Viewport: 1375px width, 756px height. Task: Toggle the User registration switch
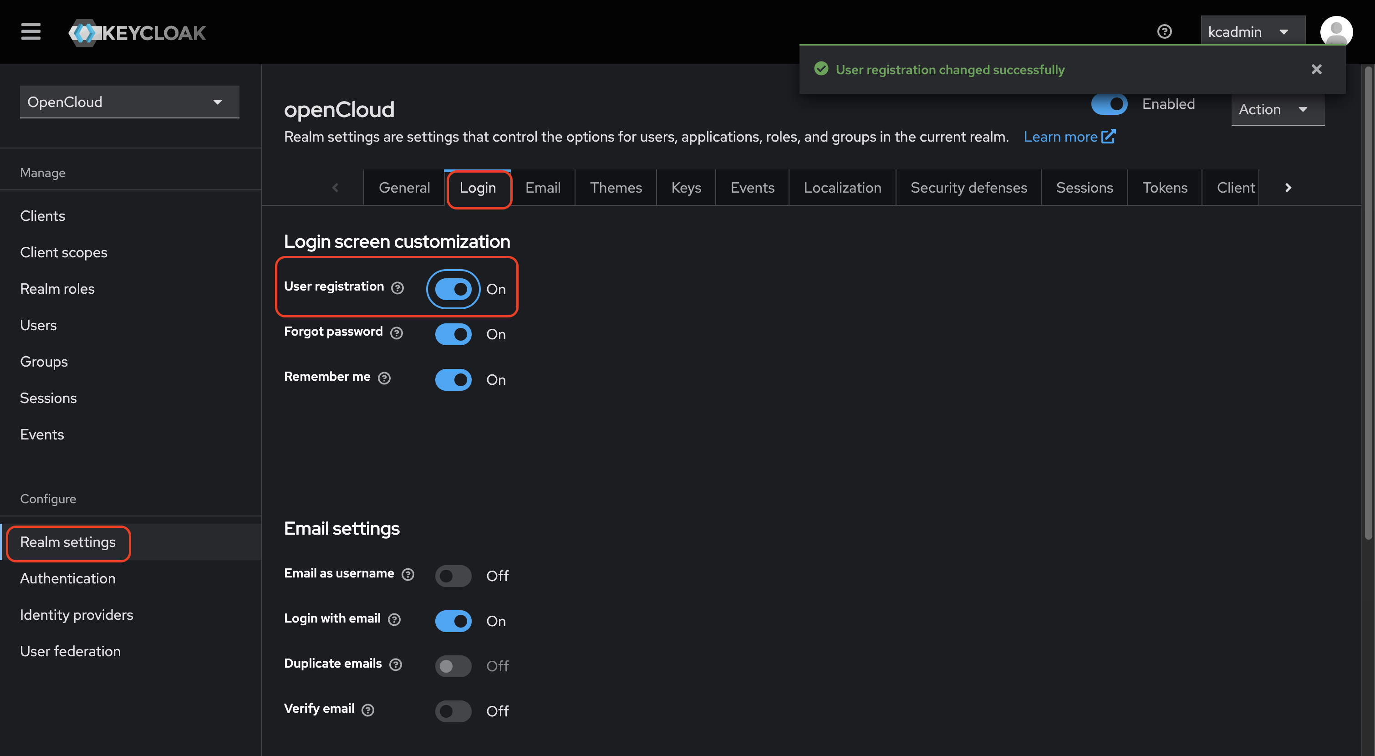(453, 289)
